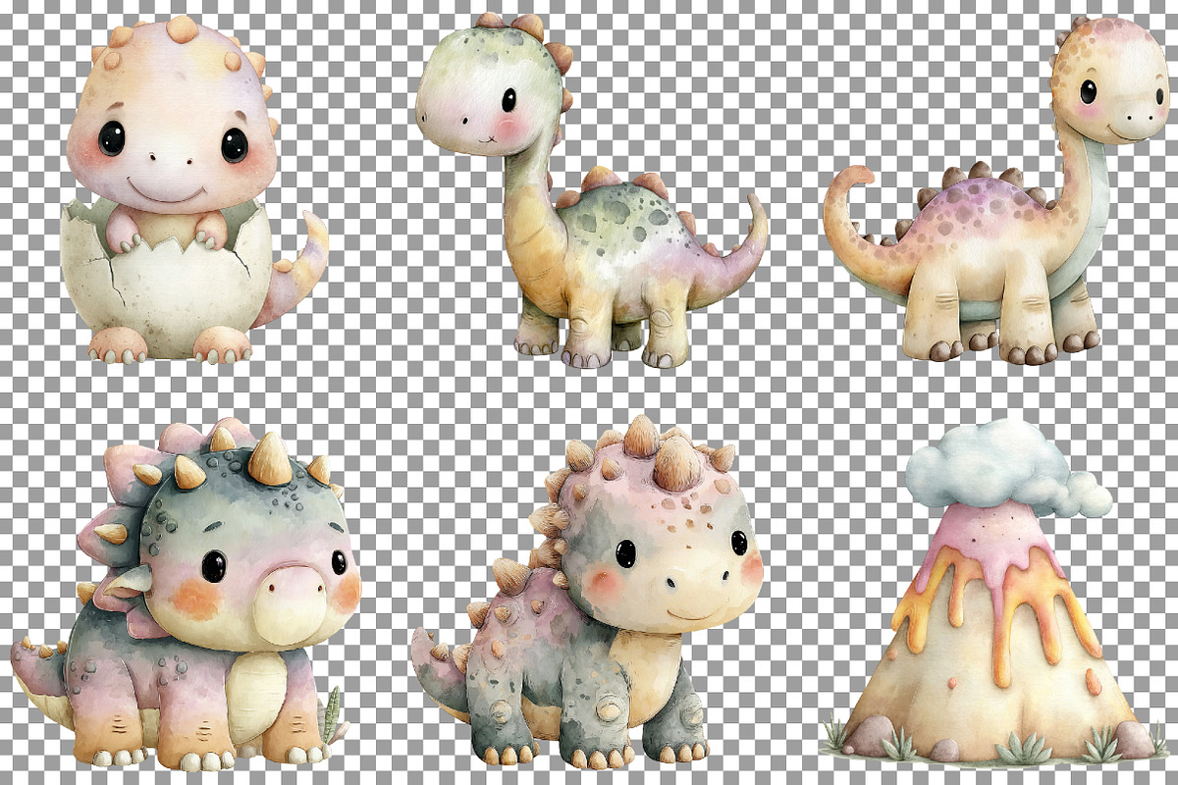Select the baby dinosaur hatching from egg
Viewport: 1178px width, 785px height.
(x=193, y=191)
